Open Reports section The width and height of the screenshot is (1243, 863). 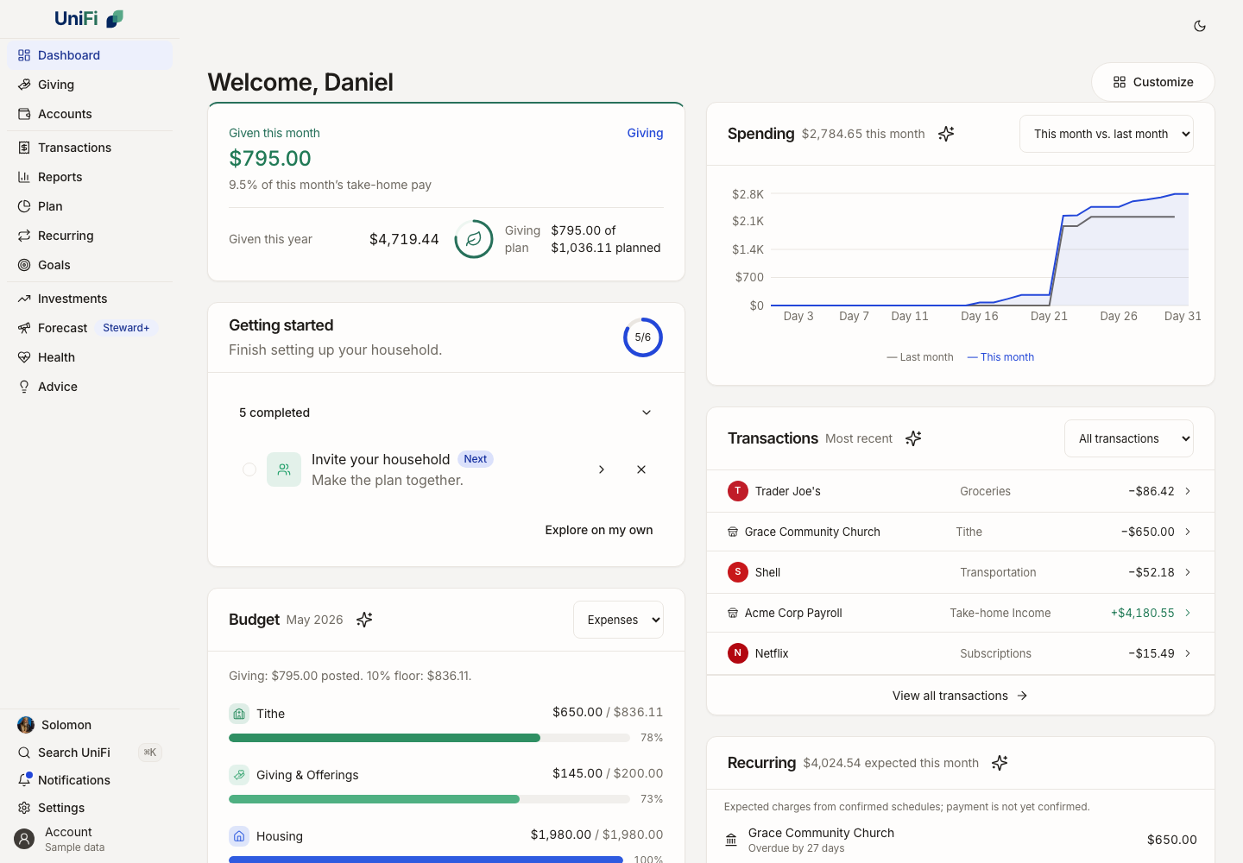90,177
